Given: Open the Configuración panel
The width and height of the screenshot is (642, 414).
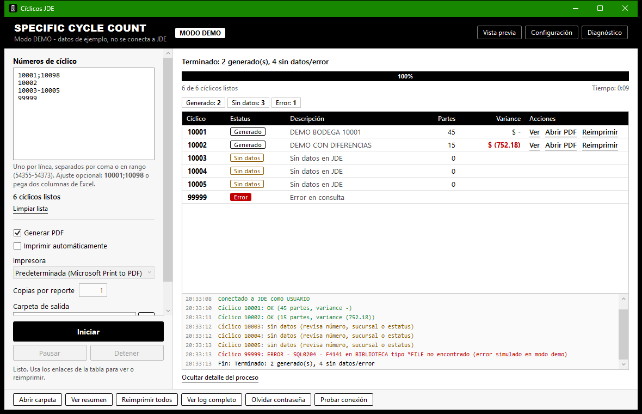Looking at the screenshot, I should tap(552, 33).
